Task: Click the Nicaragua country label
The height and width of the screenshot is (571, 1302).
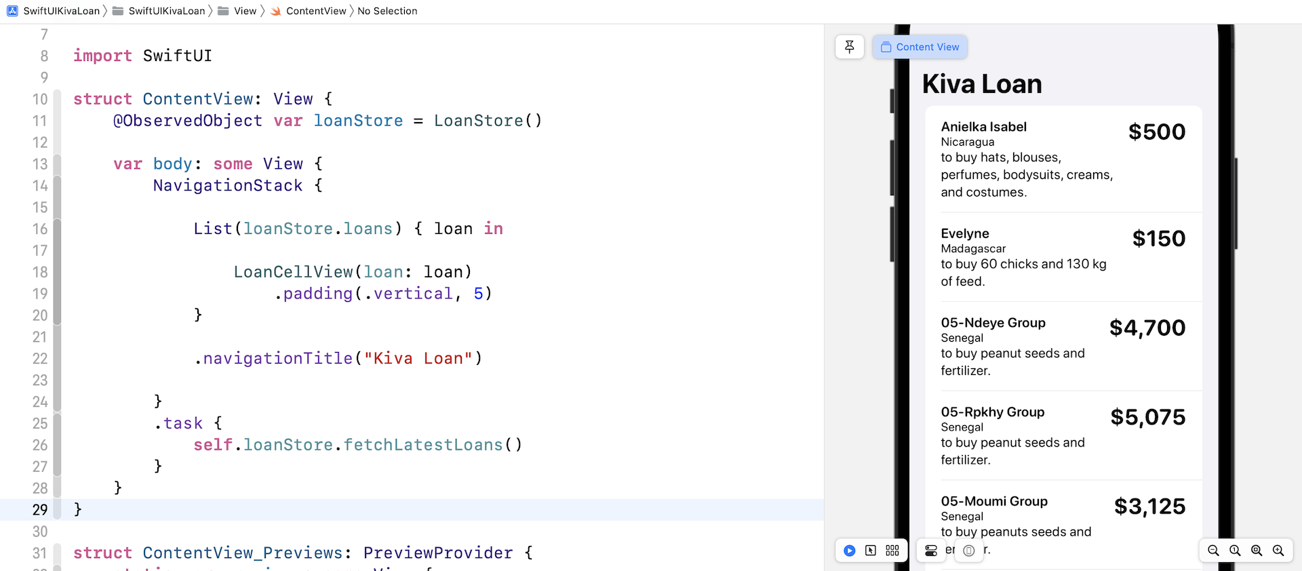Action: pos(968,142)
